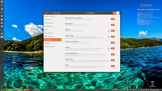Open the ru keyboard layout indicator

139,90
